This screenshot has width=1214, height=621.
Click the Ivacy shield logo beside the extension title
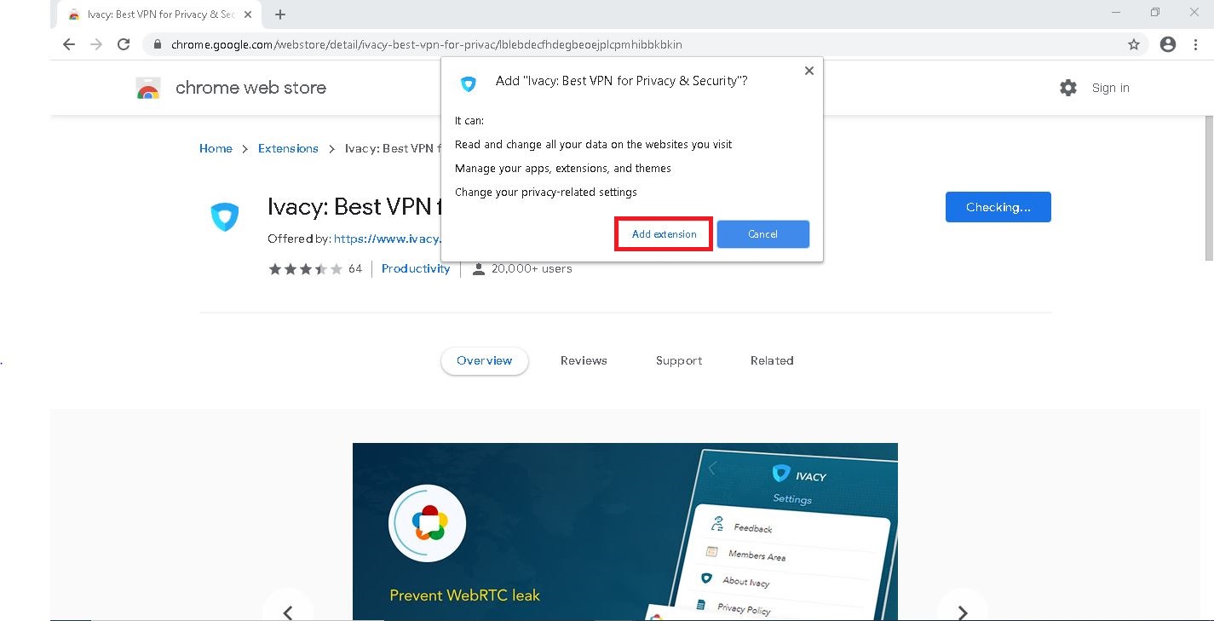[x=225, y=216]
